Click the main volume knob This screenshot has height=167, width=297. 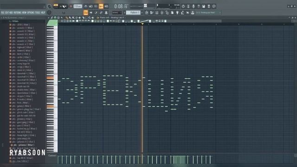(x=49, y=6)
